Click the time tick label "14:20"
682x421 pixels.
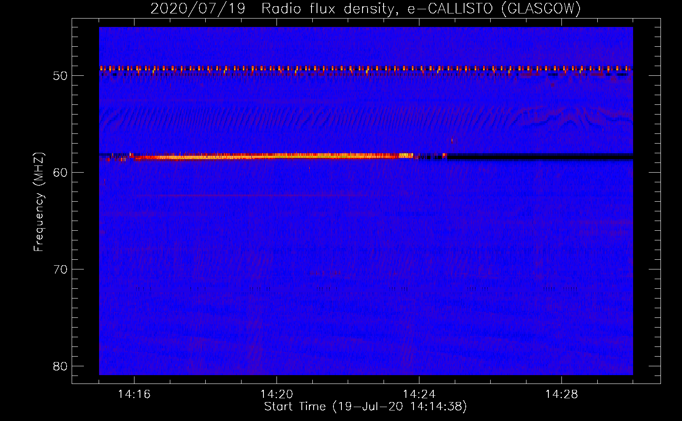tap(277, 394)
